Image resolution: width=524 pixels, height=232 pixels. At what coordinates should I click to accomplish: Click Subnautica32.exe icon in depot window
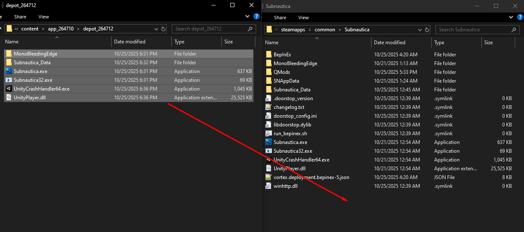pyautogui.click(x=9, y=80)
